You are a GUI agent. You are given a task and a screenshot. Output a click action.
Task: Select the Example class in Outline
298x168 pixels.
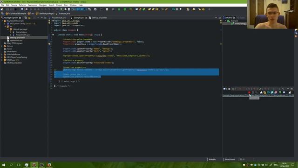[x=234, y=21]
